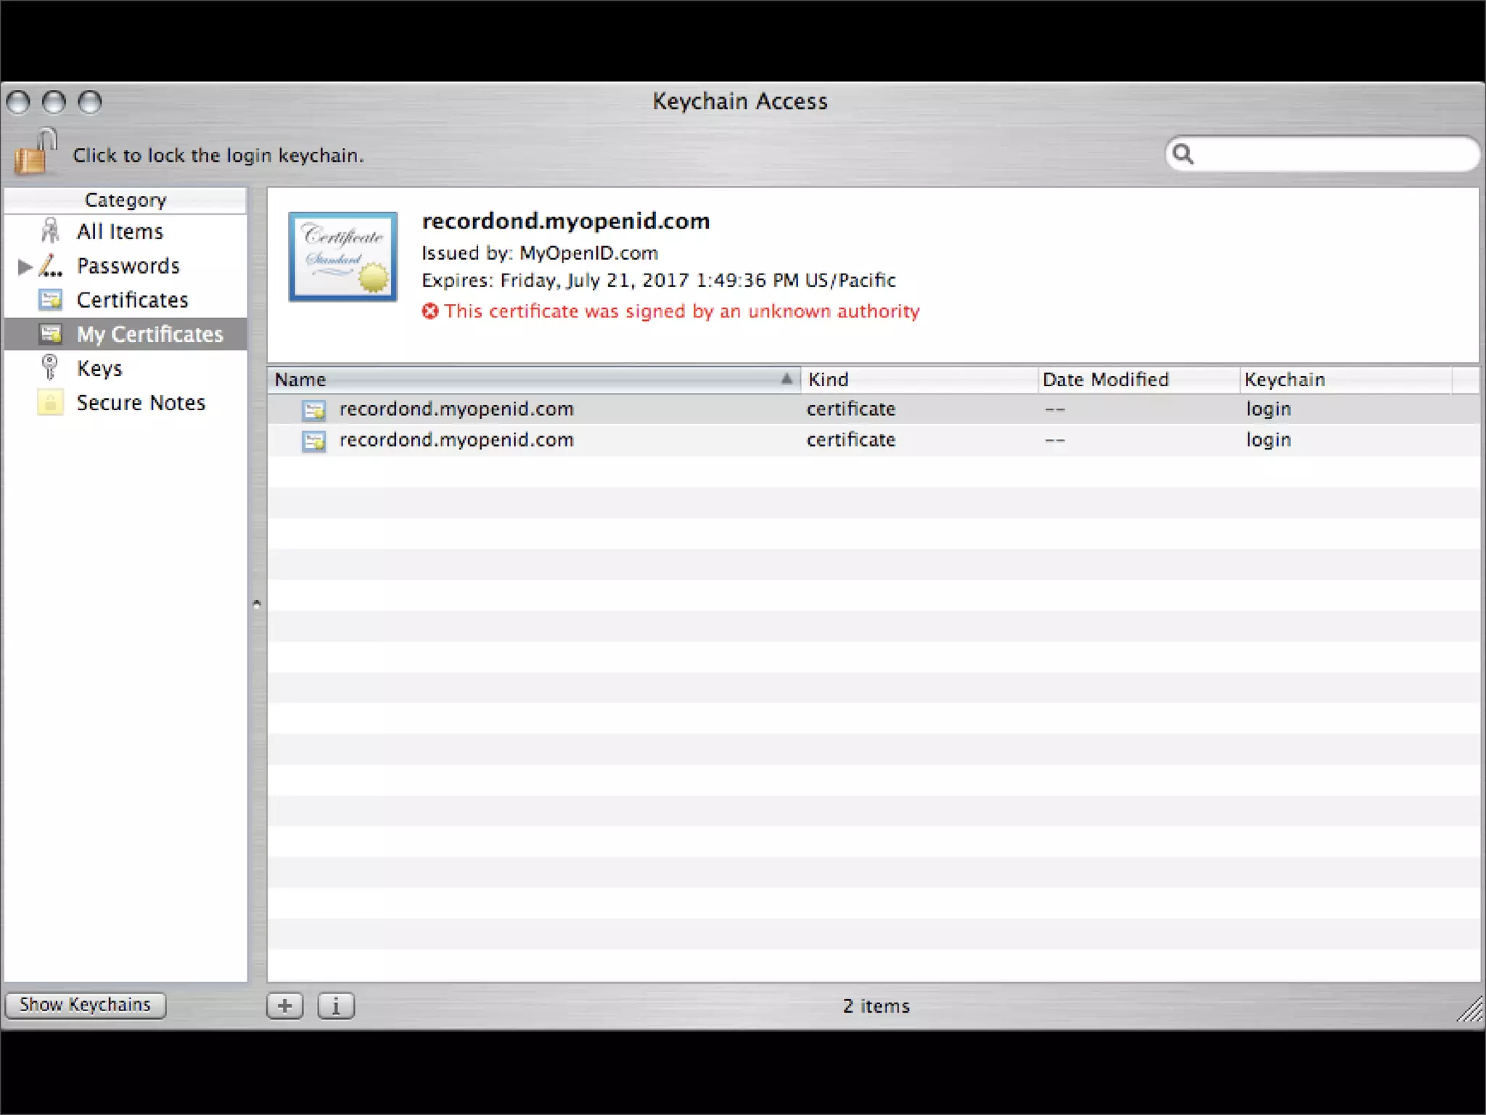Click the info (i) button
The image size is (1486, 1115).
point(336,1005)
